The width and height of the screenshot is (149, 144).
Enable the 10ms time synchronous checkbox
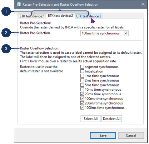(82, 90)
